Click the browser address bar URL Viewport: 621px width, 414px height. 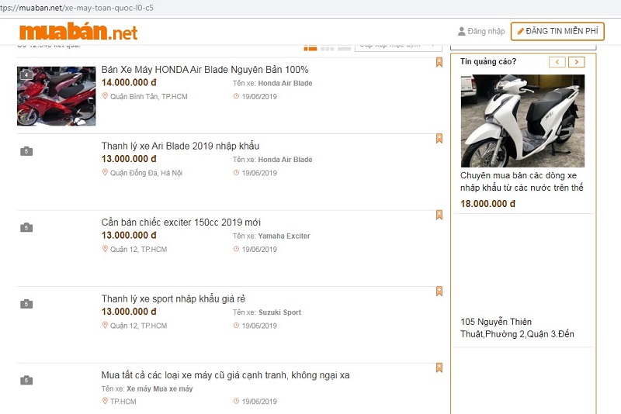point(77,8)
